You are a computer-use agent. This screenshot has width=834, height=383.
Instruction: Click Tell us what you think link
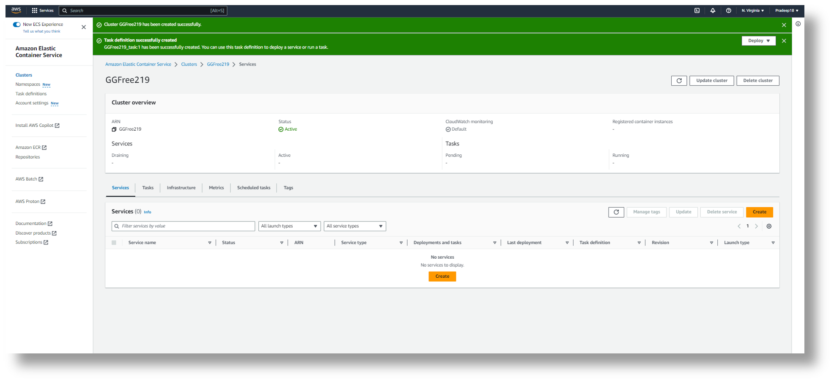point(41,32)
